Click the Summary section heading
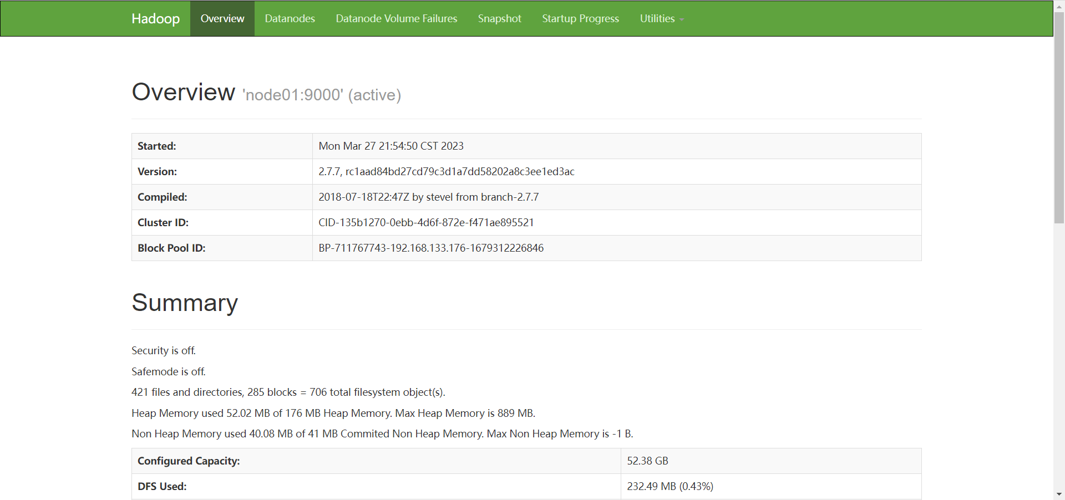1065x500 pixels. point(185,303)
